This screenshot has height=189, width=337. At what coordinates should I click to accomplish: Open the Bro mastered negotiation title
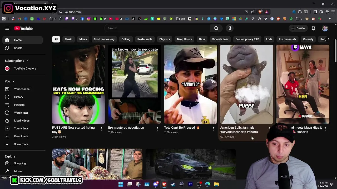point(126,128)
